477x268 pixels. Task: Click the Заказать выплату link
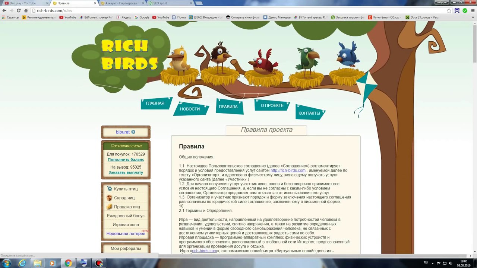[x=126, y=172]
